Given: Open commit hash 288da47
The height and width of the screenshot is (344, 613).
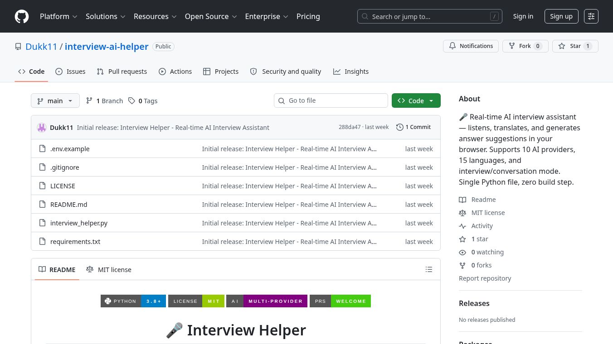Looking at the screenshot, I should point(350,127).
